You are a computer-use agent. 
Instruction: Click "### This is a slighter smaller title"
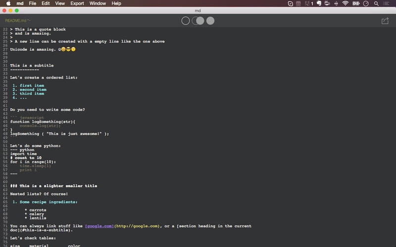tap(53, 186)
